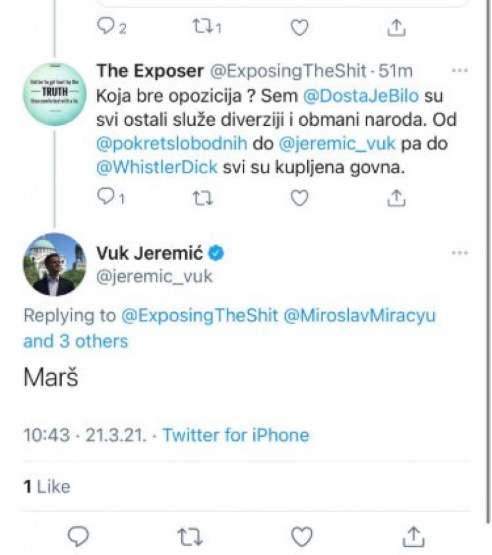492x555 pixels.
Task: Open Vuk Jeremić's profile avatar
Action: pyautogui.click(x=55, y=265)
